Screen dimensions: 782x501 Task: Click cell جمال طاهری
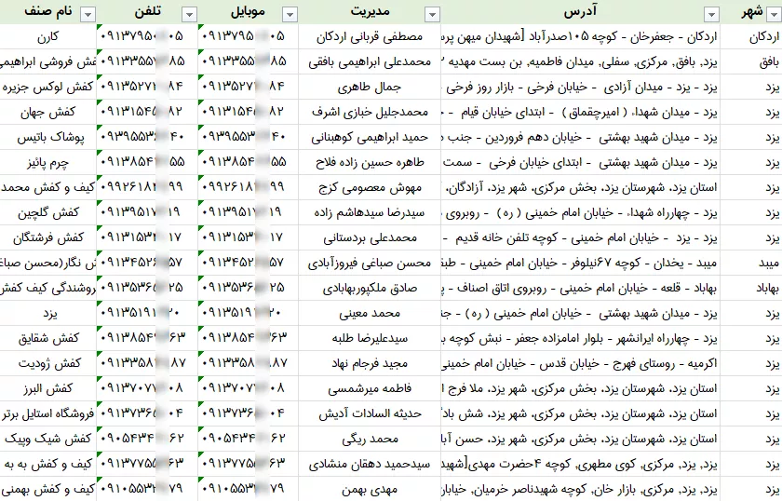[370, 87]
